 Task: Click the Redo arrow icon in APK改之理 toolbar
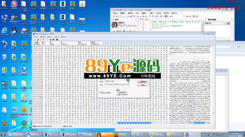click(x=153, y=17)
